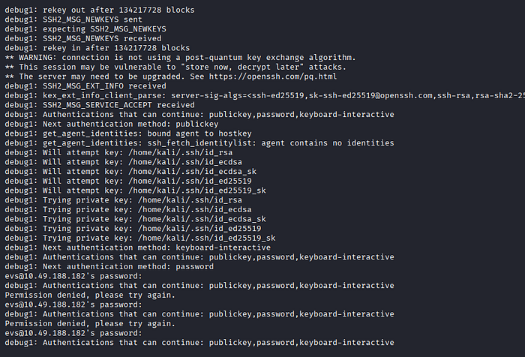Click 'Next authentication method: password' line

(109, 266)
